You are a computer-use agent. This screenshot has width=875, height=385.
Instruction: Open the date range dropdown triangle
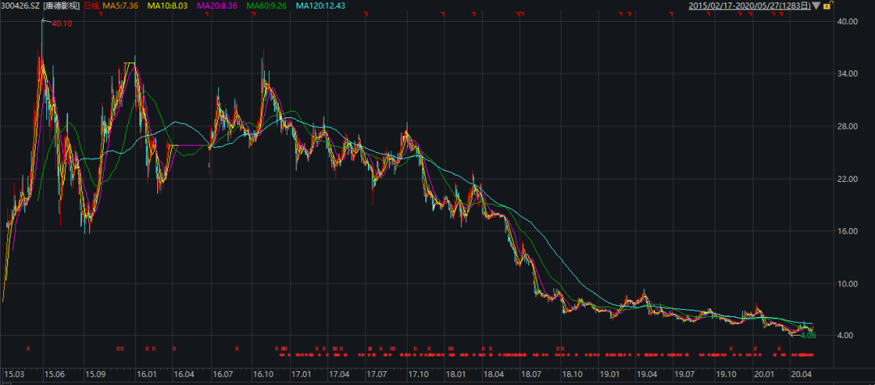point(816,6)
